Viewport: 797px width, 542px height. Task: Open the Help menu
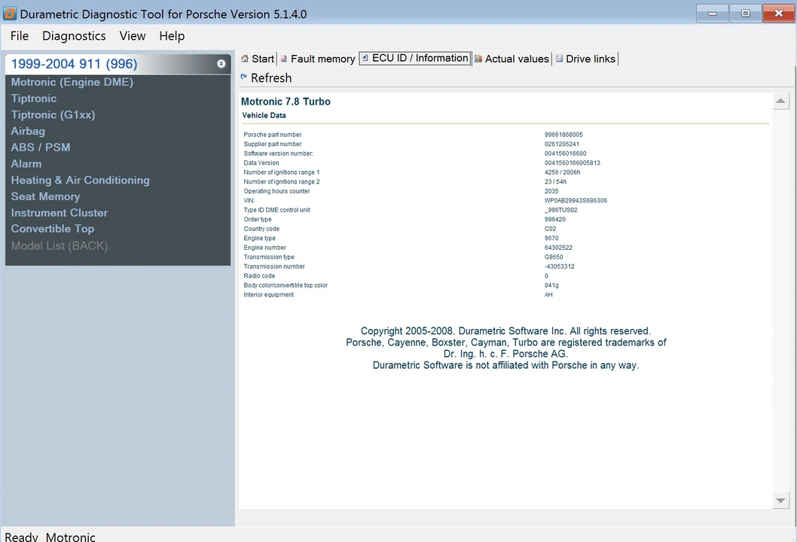click(x=172, y=36)
